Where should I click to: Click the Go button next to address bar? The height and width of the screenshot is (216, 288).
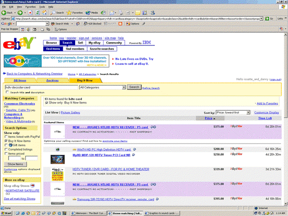click(x=270, y=18)
